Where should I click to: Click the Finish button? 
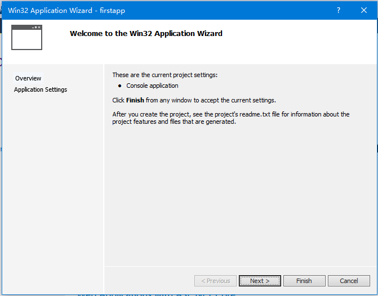pyautogui.click(x=304, y=281)
